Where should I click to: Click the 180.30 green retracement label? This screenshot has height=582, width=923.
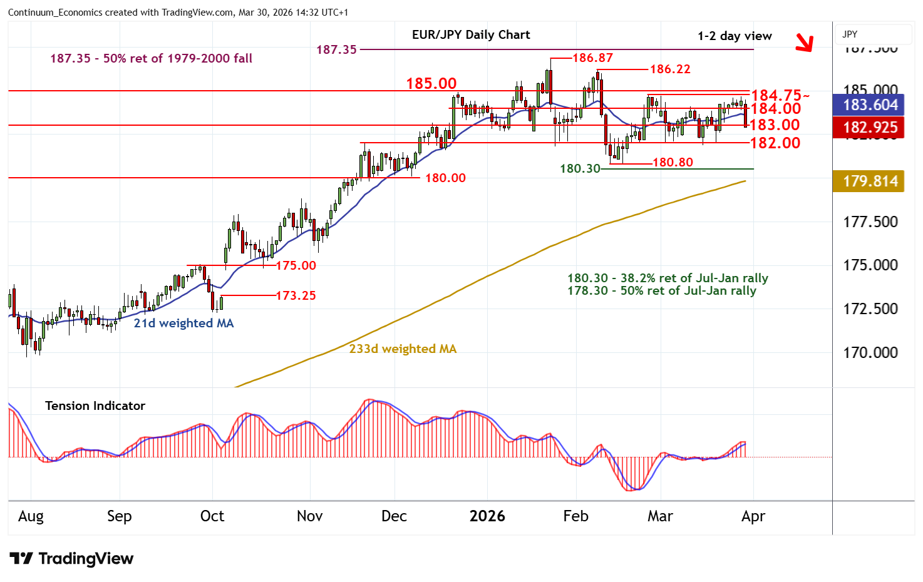tap(580, 169)
